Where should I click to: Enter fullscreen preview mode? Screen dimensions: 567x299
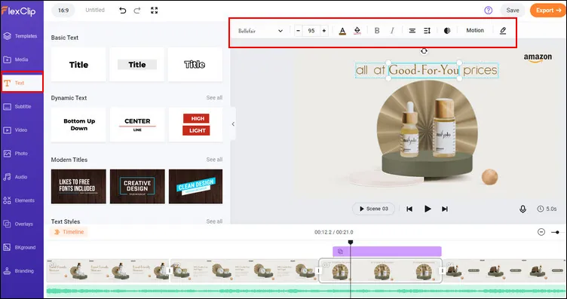(155, 11)
